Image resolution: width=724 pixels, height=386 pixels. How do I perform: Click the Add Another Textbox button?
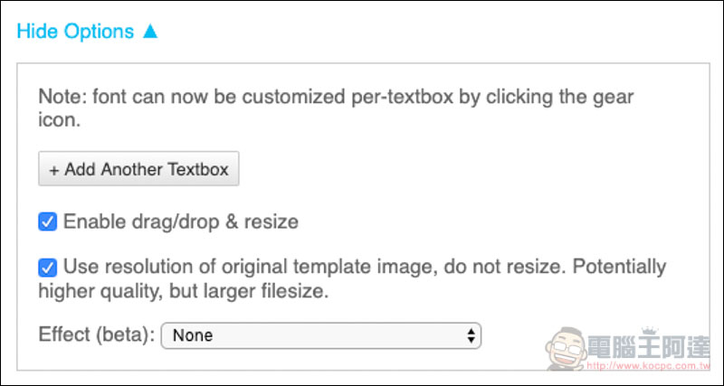[138, 169]
